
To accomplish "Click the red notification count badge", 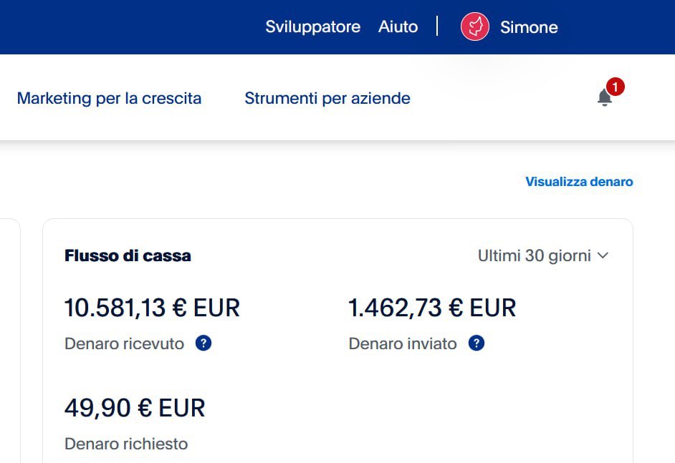I will point(615,87).
